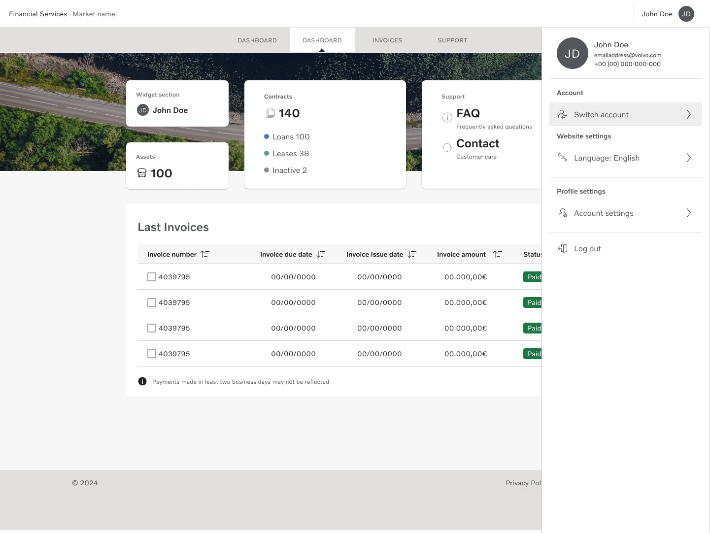This screenshot has height=533, width=710.
Task: Click the teal Leases legend dot
Action: (267, 153)
